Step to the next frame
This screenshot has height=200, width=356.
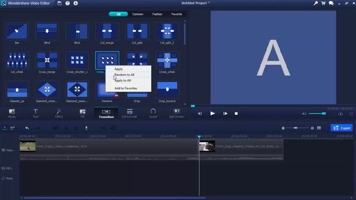(225, 113)
